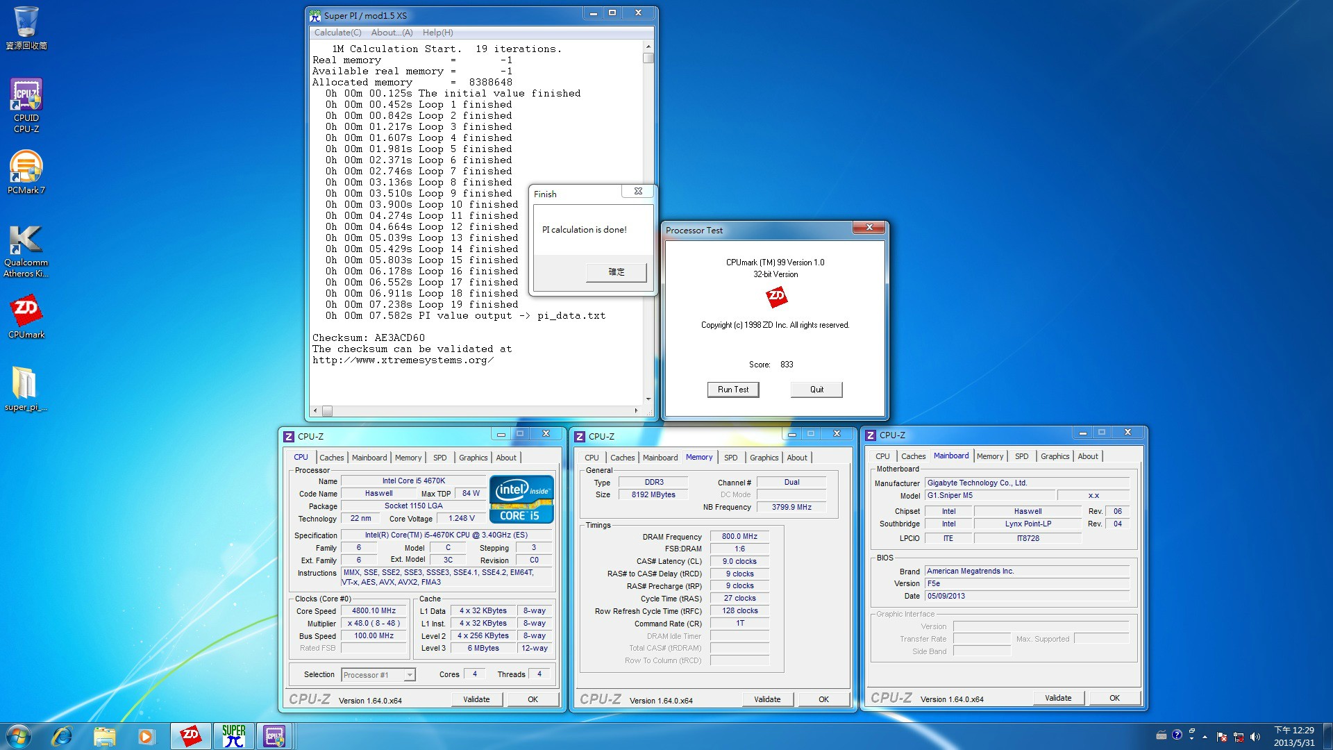Open Qualcomm Atheros Killer desktop shortcut
This screenshot has width=1333, height=750.
[26, 251]
